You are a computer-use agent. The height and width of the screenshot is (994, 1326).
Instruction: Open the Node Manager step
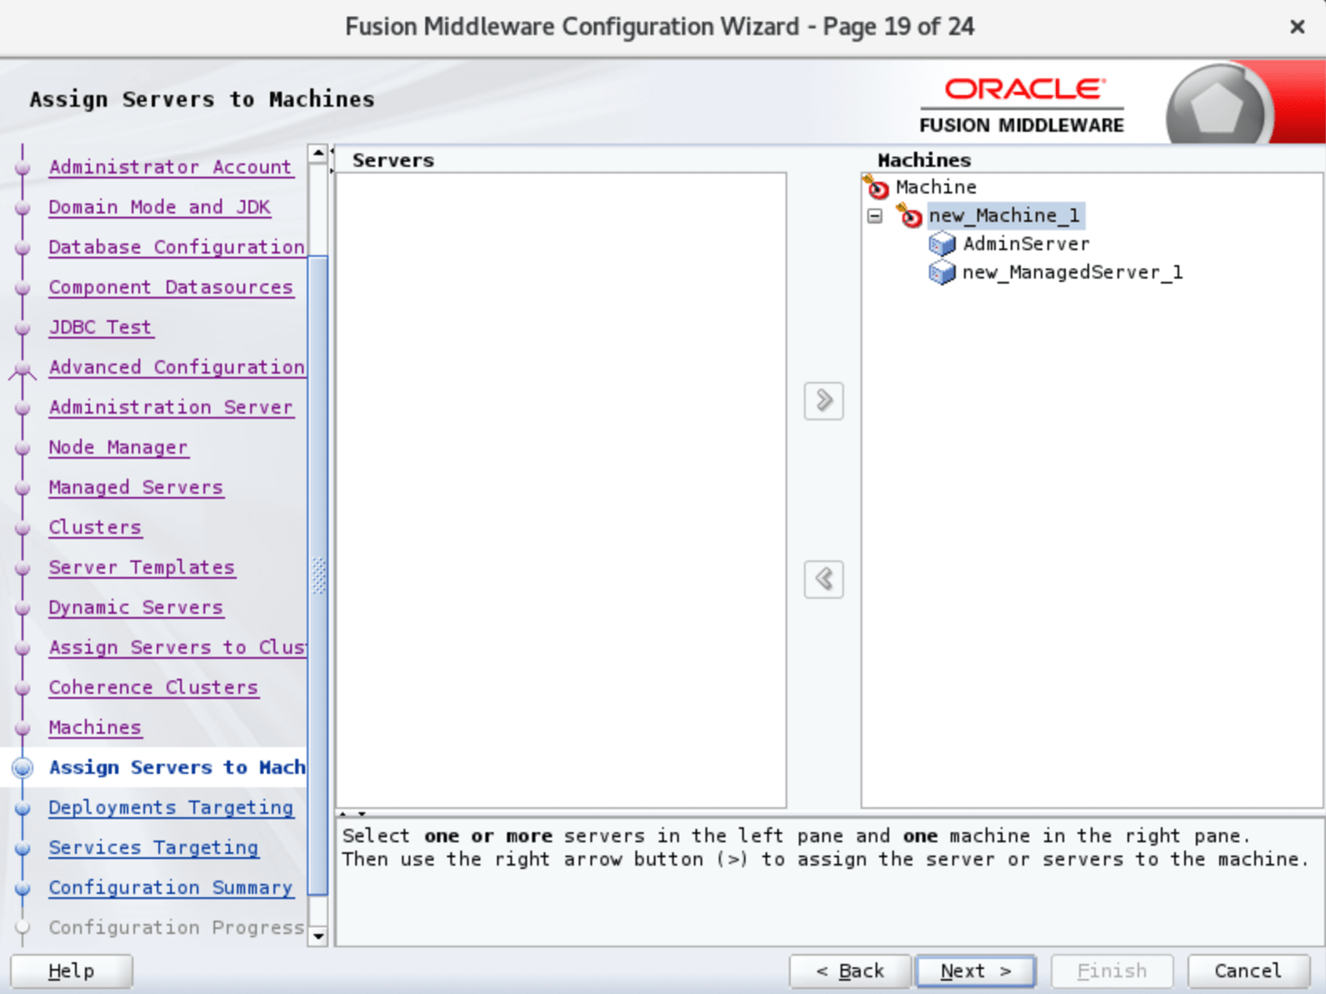(x=118, y=448)
